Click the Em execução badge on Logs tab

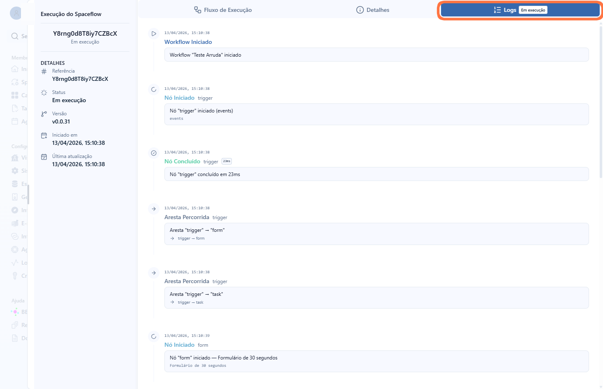pyautogui.click(x=533, y=10)
